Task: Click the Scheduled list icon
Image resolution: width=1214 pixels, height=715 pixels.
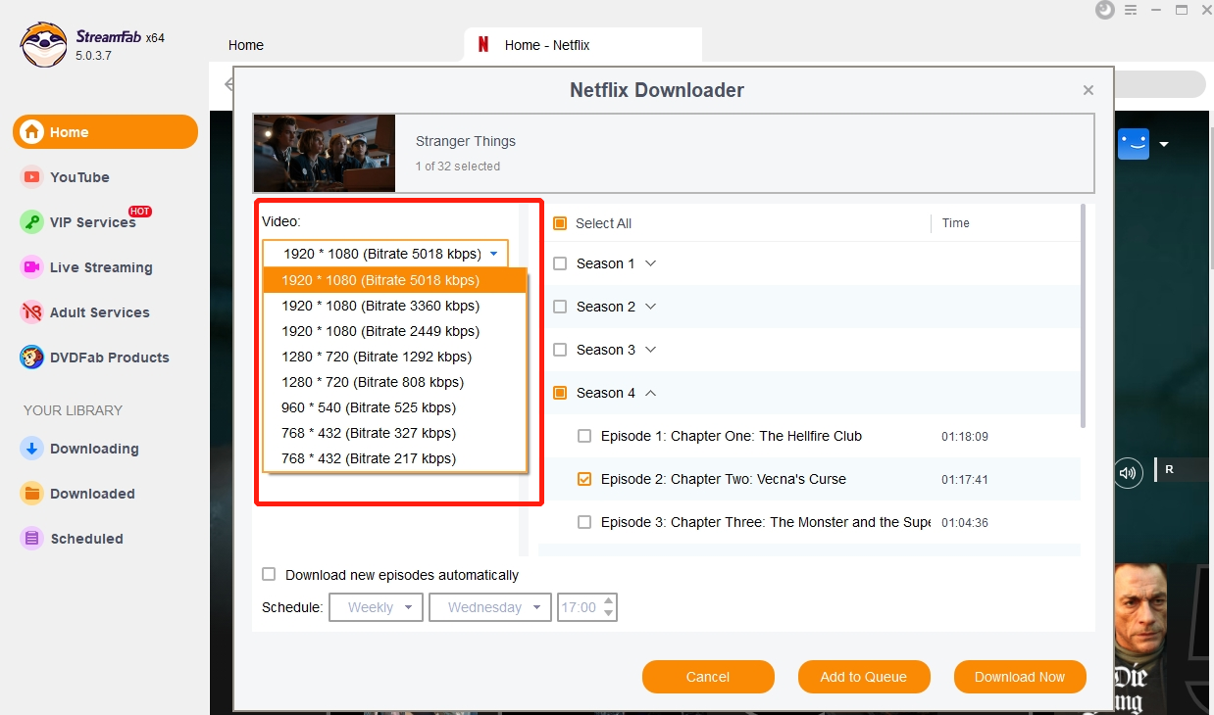Action: (32, 539)
